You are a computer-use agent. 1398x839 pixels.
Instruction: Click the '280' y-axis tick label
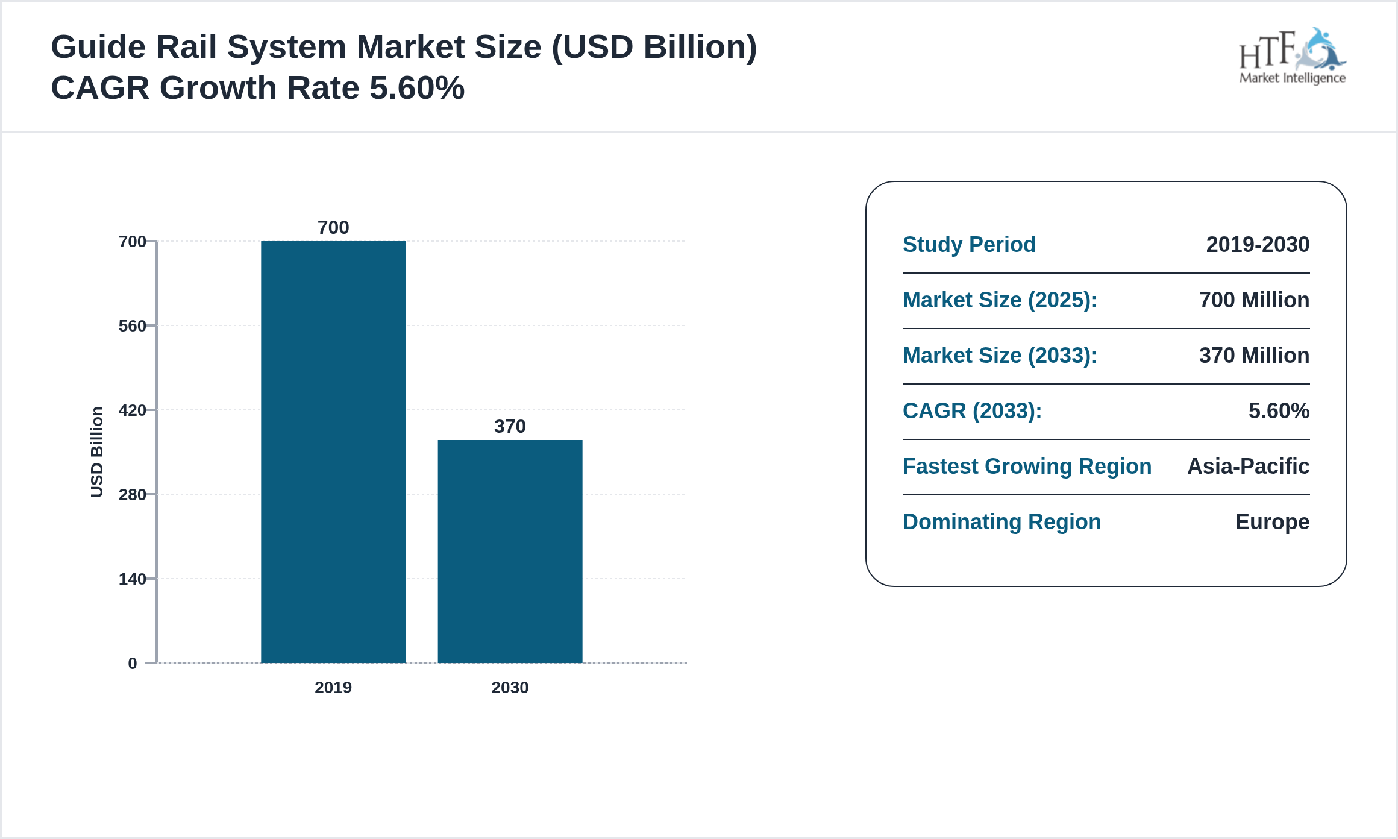click(x=133, y=495)
